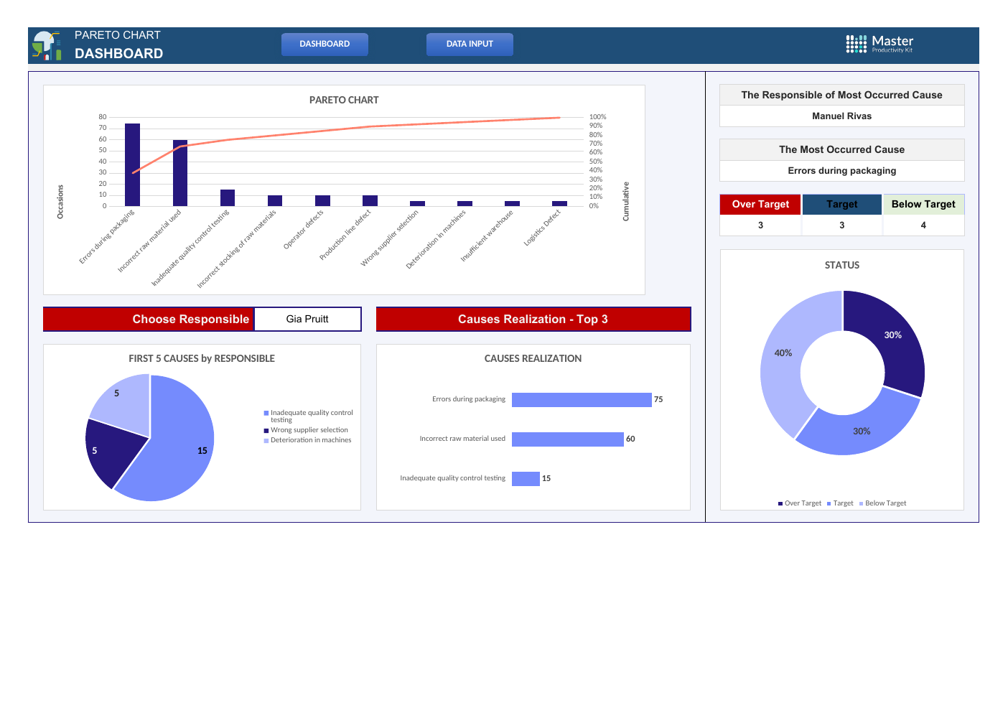Select the Choose Responsible label cell
Screen dimensions: 1008x713
149,320
